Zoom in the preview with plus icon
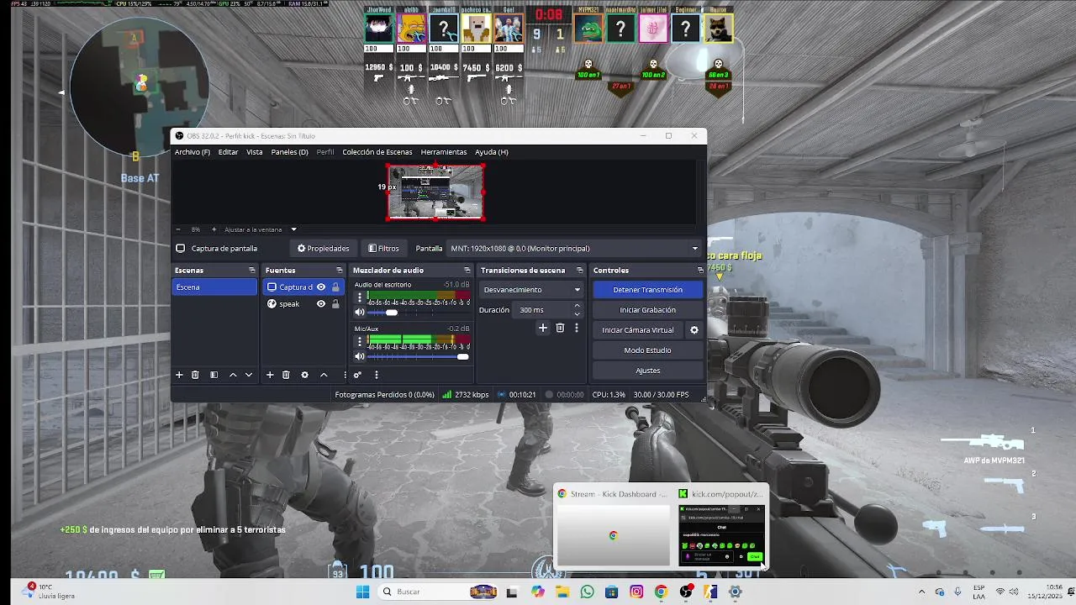 214,229
